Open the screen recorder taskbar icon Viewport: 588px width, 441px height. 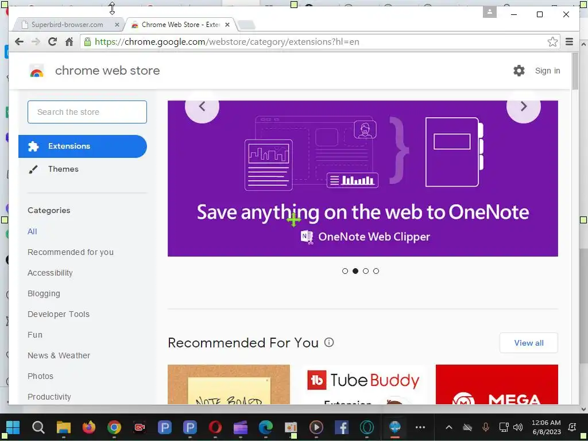(140, 427)
